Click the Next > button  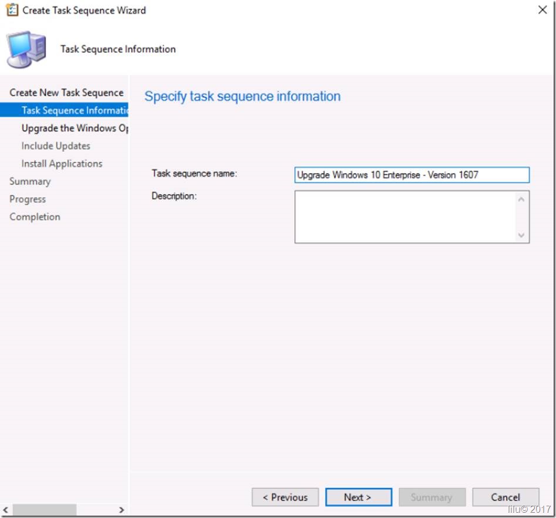tap(359, 497)
